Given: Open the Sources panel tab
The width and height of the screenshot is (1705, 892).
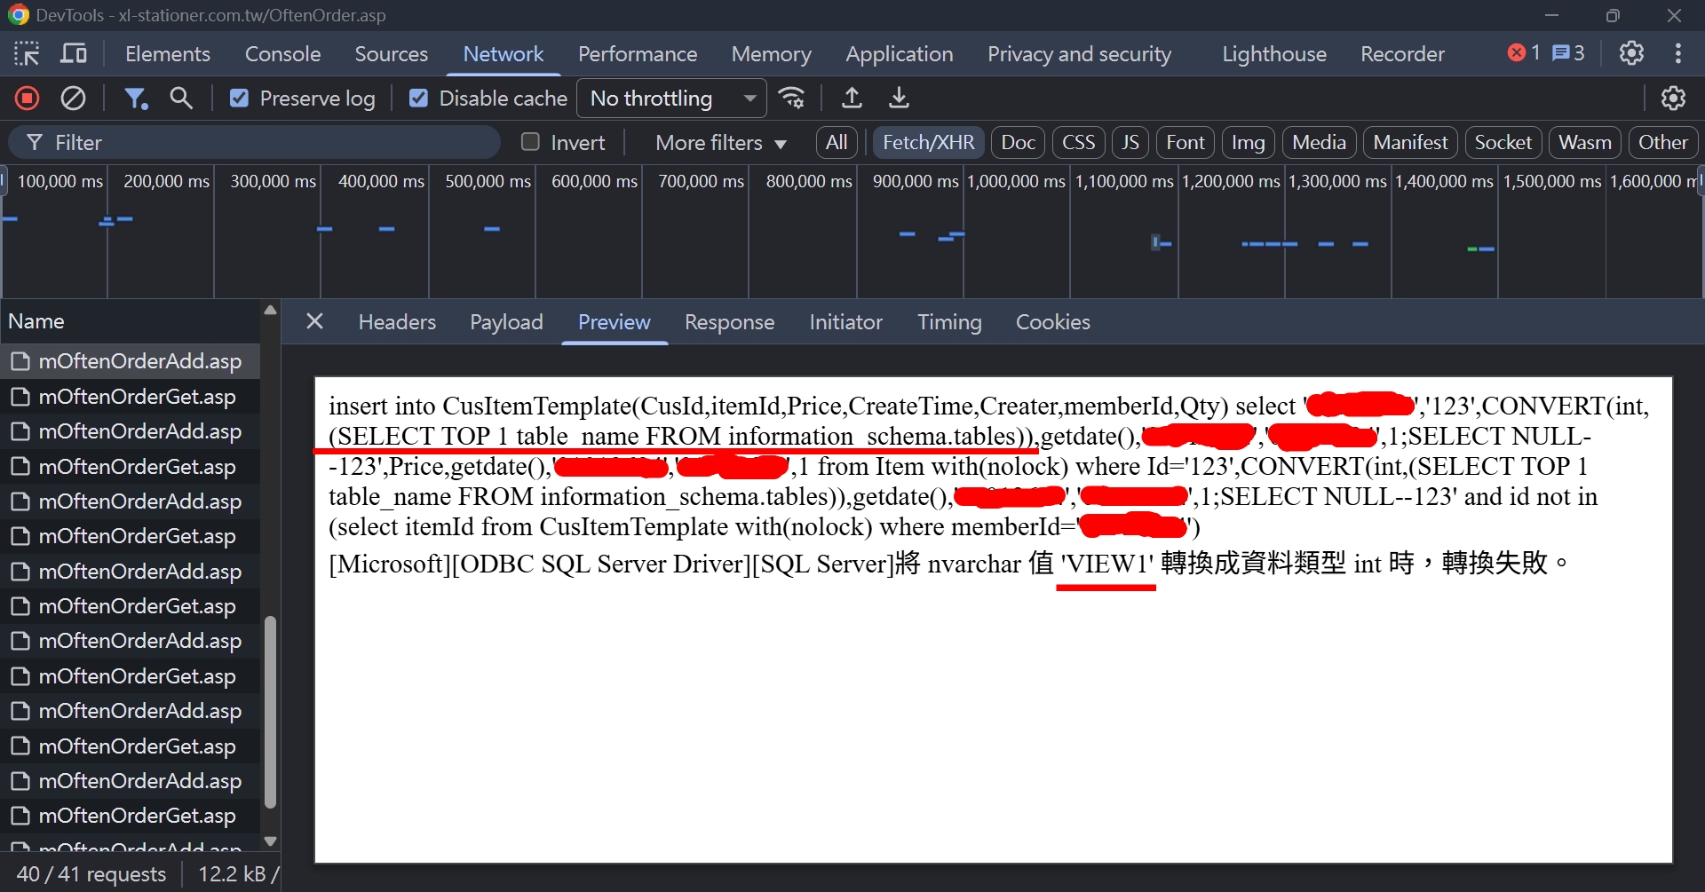Looking at the screenshot, I should pos(391,54).
